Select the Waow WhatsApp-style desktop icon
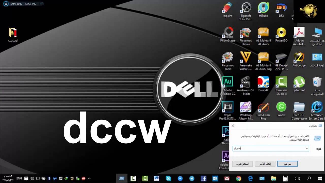 pos(281,109)
